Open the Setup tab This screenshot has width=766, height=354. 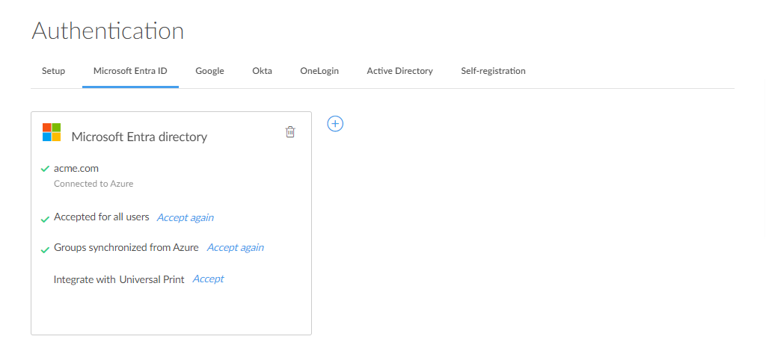[x=53, y=71]
